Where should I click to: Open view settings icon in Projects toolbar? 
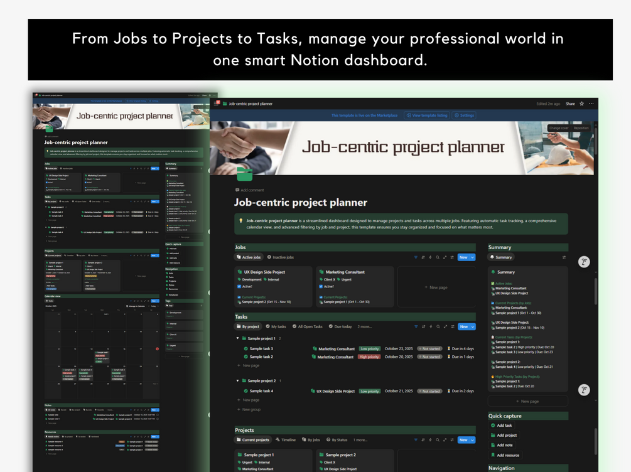click(452, 440)
